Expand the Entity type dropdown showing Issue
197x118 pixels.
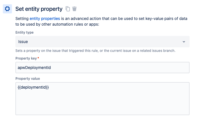point(102,42)
